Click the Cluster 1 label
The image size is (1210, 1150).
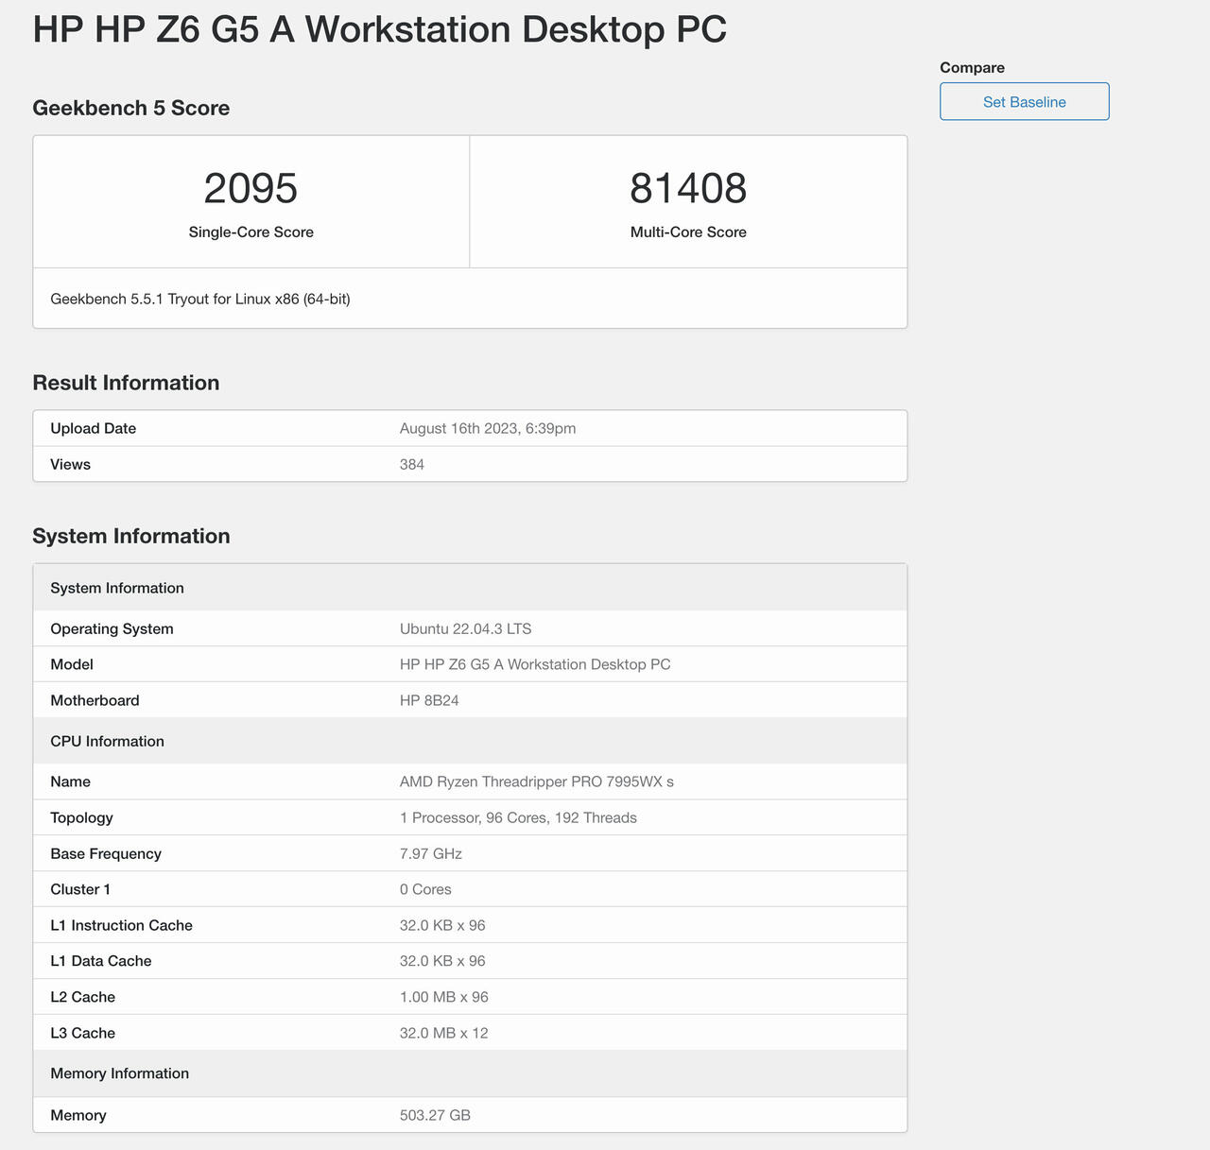pos(80,889)
